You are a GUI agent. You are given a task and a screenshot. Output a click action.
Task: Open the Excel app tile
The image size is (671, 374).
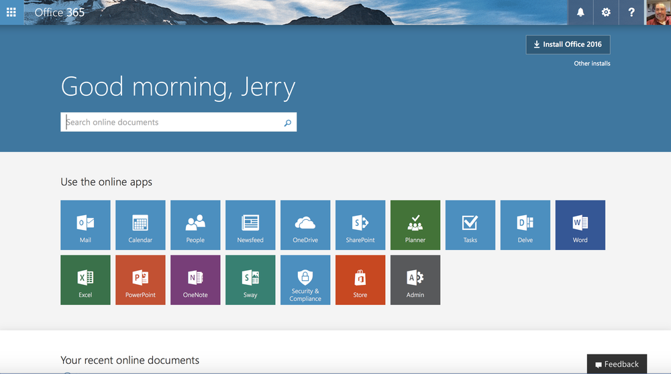tap(85, 280)
